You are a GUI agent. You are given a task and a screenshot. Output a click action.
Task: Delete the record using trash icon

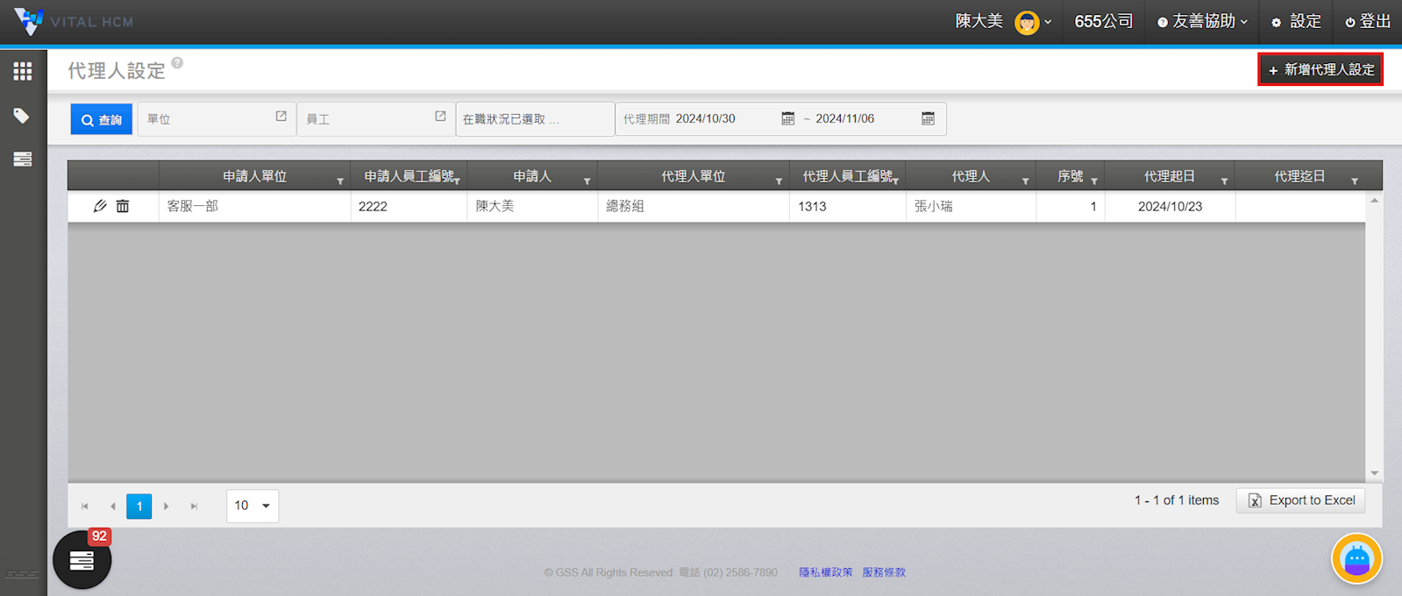(123, 206)
